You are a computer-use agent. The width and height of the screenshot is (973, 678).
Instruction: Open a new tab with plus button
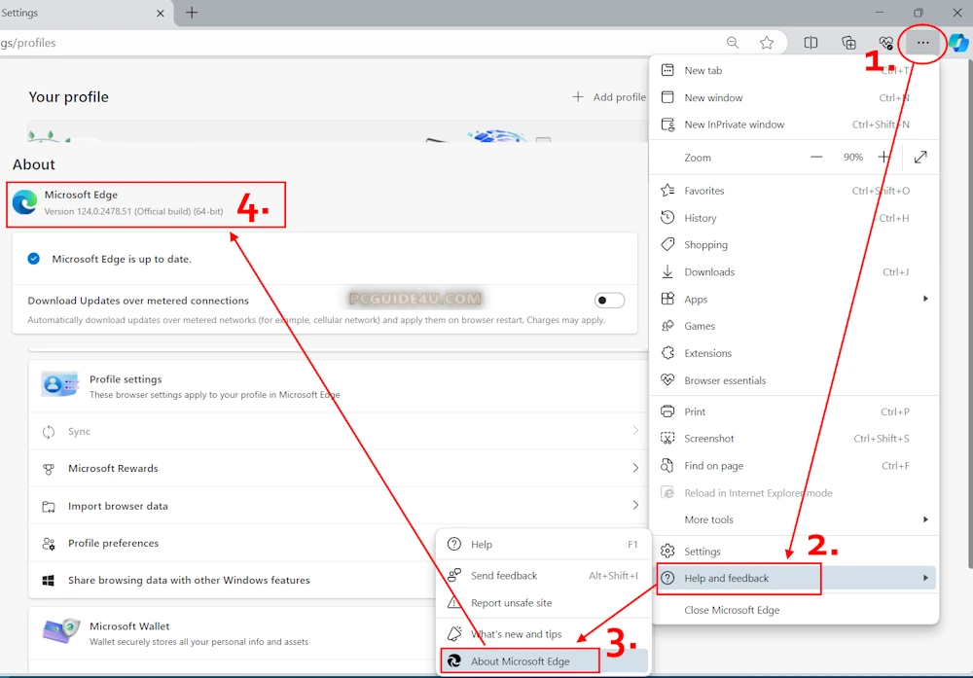pos(192,13)
